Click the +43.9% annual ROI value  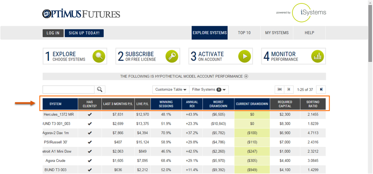pyautogui.click(x=192, y=114)
